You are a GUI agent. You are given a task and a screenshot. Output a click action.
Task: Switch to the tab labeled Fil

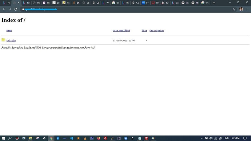[x=27, y=3]
